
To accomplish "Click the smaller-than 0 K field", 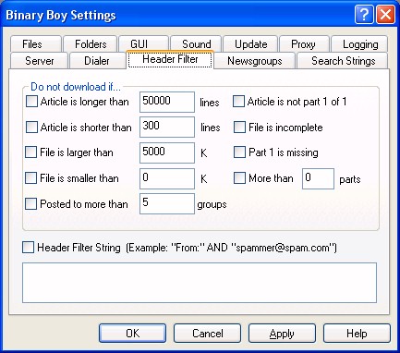I will pos(167,178).
